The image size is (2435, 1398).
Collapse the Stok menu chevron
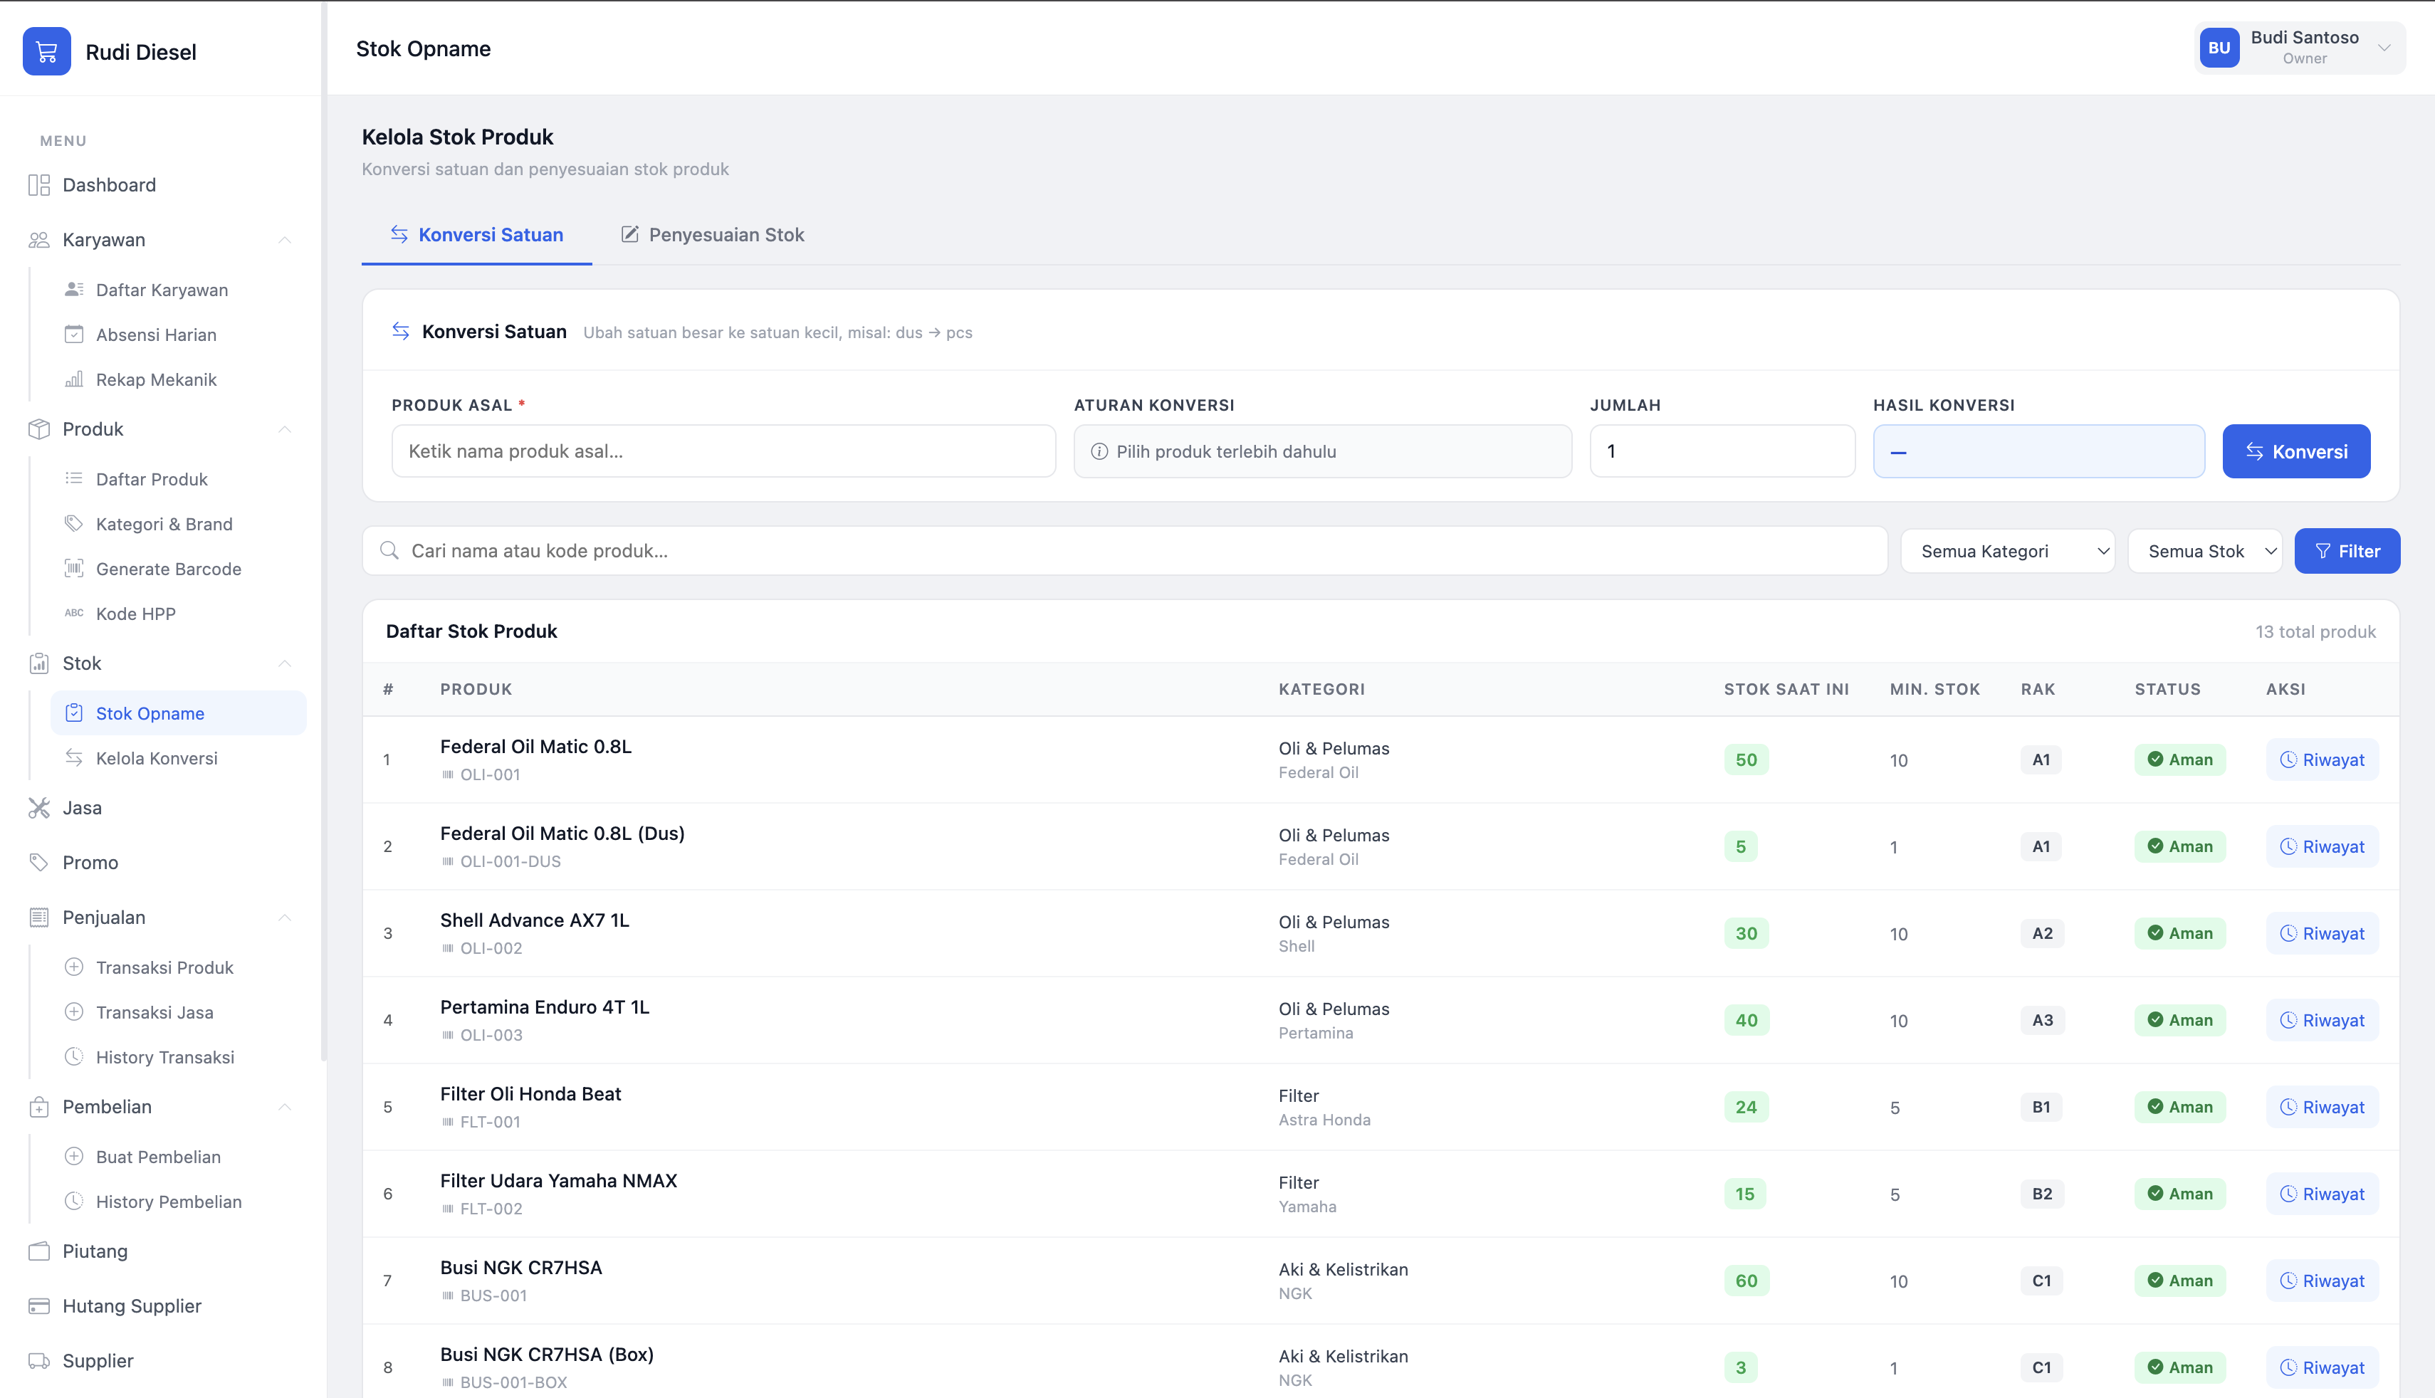pos(284,663)
